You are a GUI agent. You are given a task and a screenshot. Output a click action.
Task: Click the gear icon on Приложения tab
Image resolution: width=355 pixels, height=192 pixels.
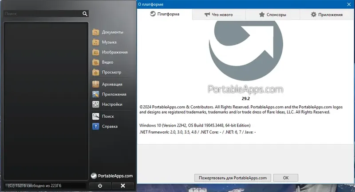[x=314, y=15]
